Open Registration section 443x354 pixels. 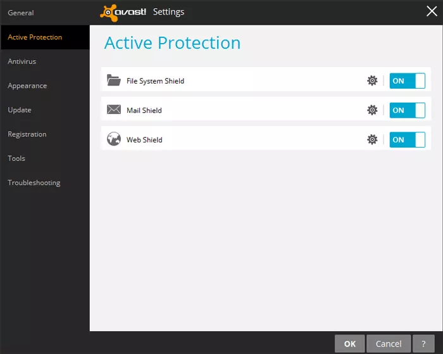pos(45,134)
